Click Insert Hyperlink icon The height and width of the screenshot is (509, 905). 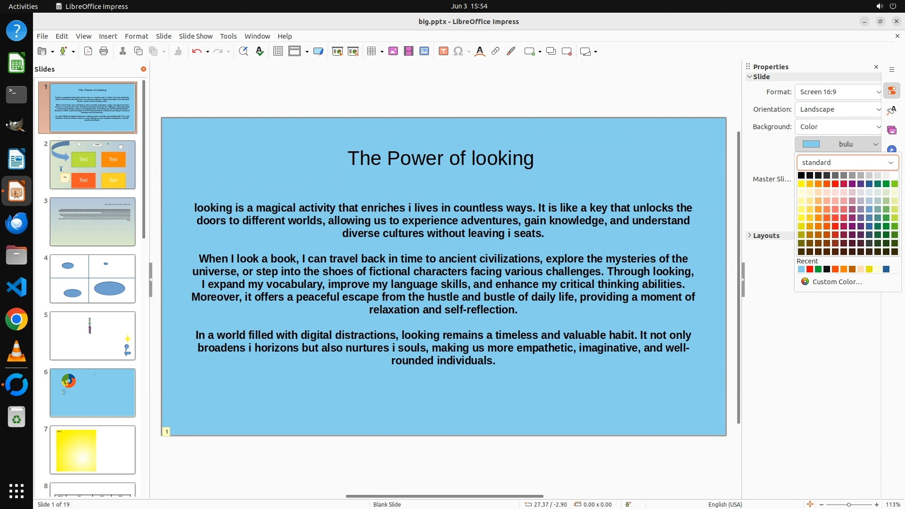pos(495,51)
